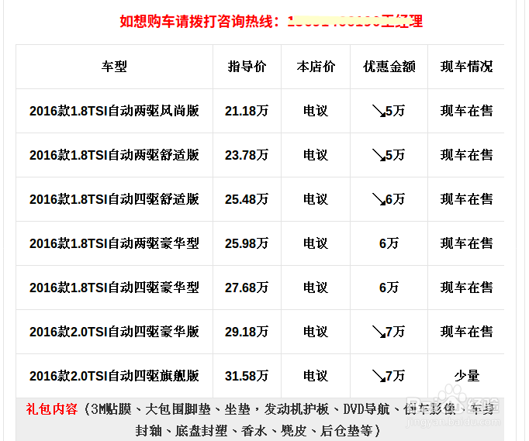The height and width of the screenshot is (441, 529).
Task: Click the red hotline heading 如想购车请拨打咨询热线
Action: tap(200, 22)
